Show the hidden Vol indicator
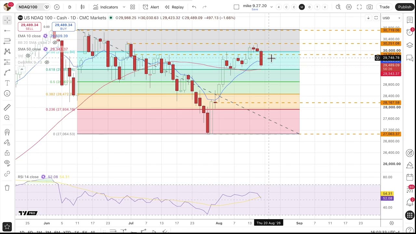This screenshot has width=416, height=234. (28, 56)
